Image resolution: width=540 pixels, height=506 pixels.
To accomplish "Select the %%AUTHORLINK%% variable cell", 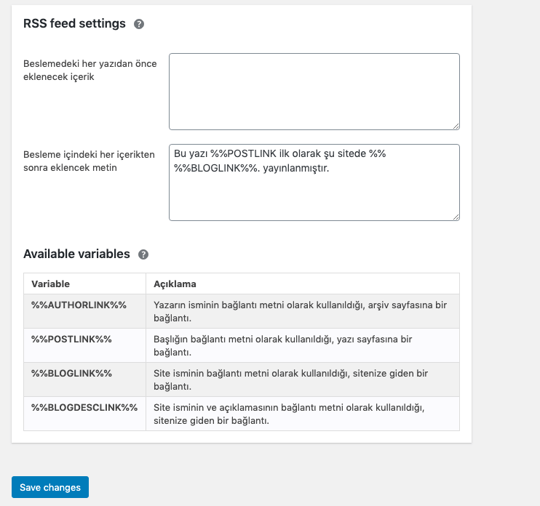I will (79, 305).
